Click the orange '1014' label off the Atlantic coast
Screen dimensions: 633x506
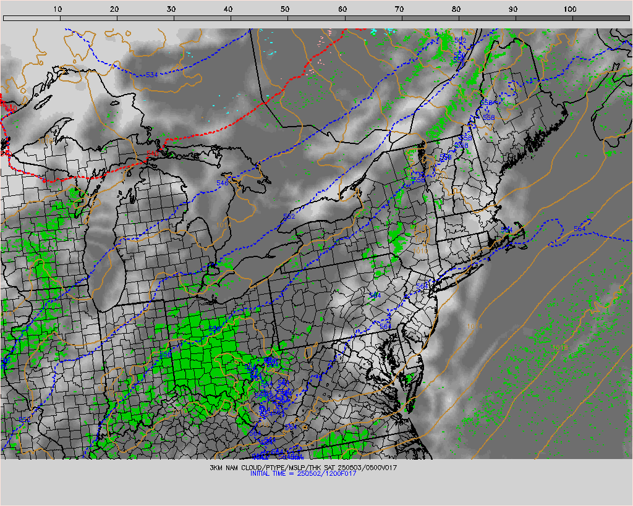tap(474, 326)
